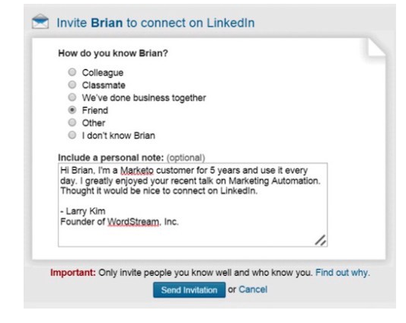
Task: Click the Larry Kim signature line
Action: click(x=83, y=211)
